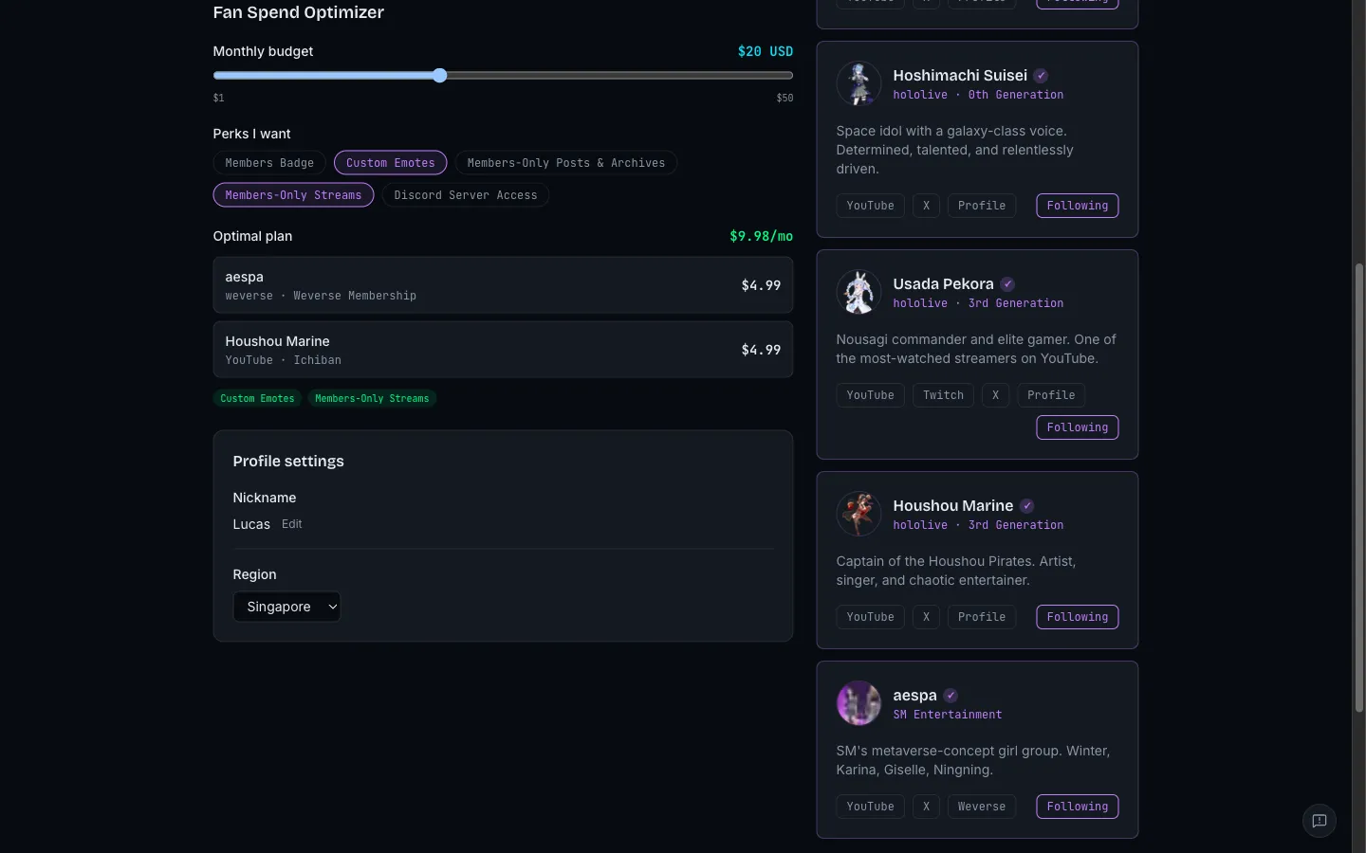Click the page vertical scrollbar thumb

tap(1358, 488)
